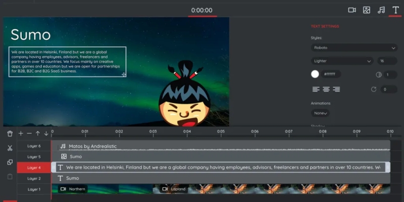Viewport: 404px width, 202px height.
Task: Open the Lighter font weight dropdown
Action: (342, 61)
